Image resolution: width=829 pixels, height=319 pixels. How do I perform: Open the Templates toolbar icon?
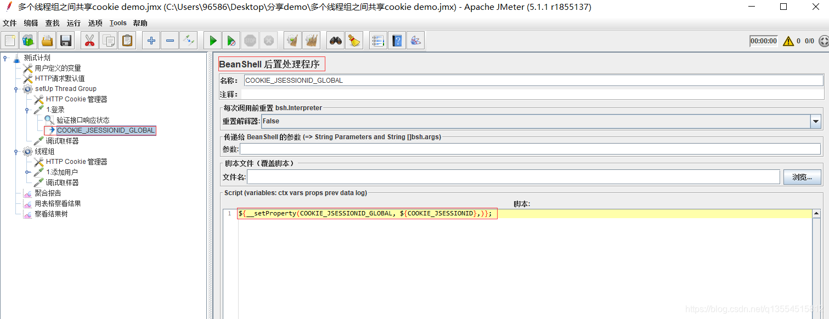pyautogui.click(x=29, y=41)
